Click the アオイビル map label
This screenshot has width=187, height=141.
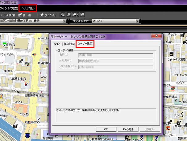(x=179, y=116)
